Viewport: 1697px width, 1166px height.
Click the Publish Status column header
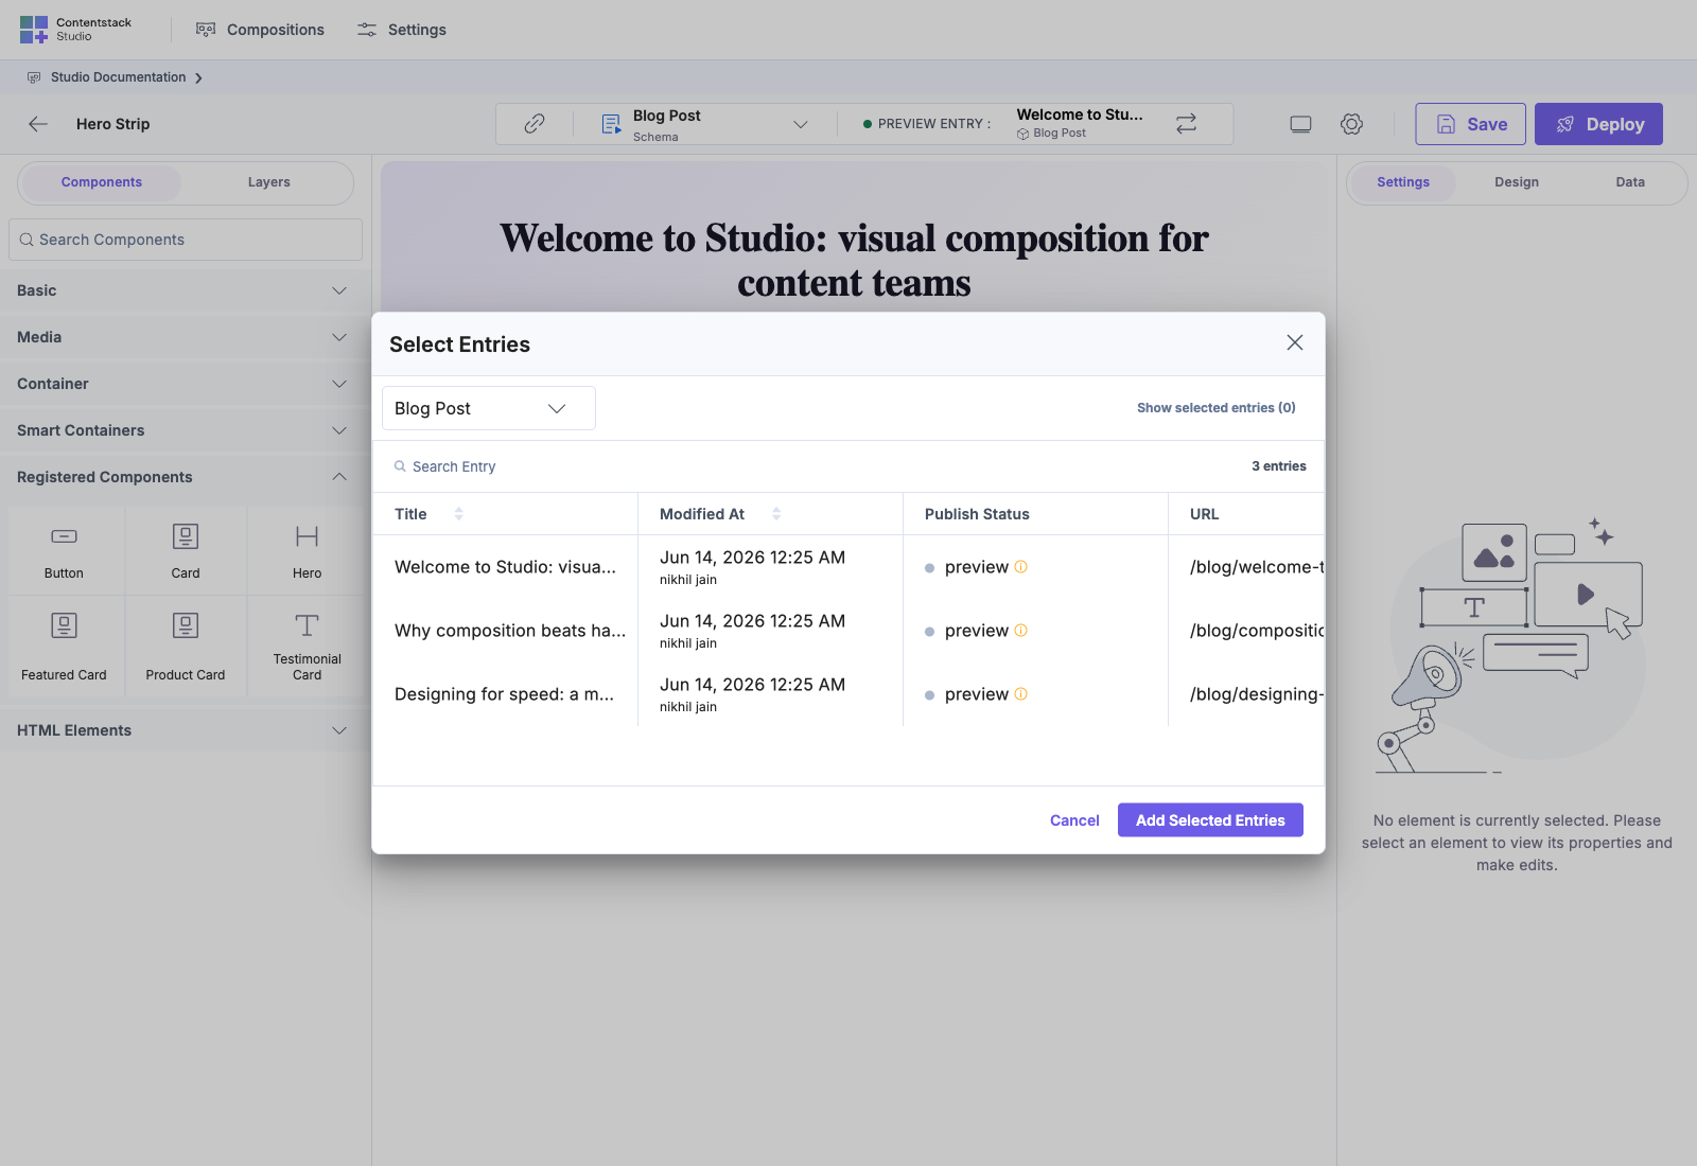(x=976, y=515)
